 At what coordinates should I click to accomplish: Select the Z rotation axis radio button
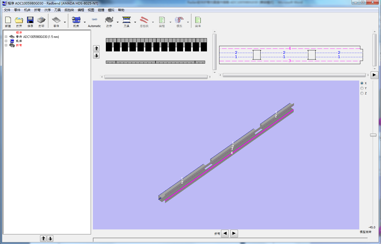tap(362, 93)
